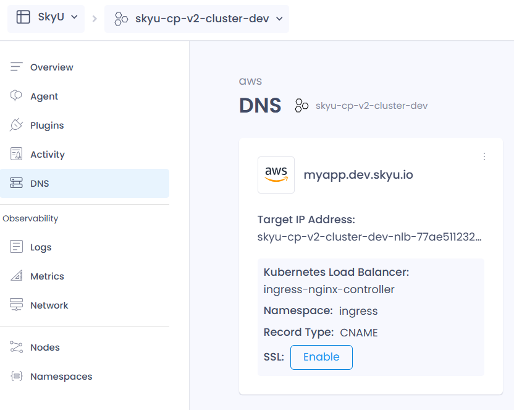514x410 pixels.
Task: Click the Nodes graph icon
Action: click(17, 347)
